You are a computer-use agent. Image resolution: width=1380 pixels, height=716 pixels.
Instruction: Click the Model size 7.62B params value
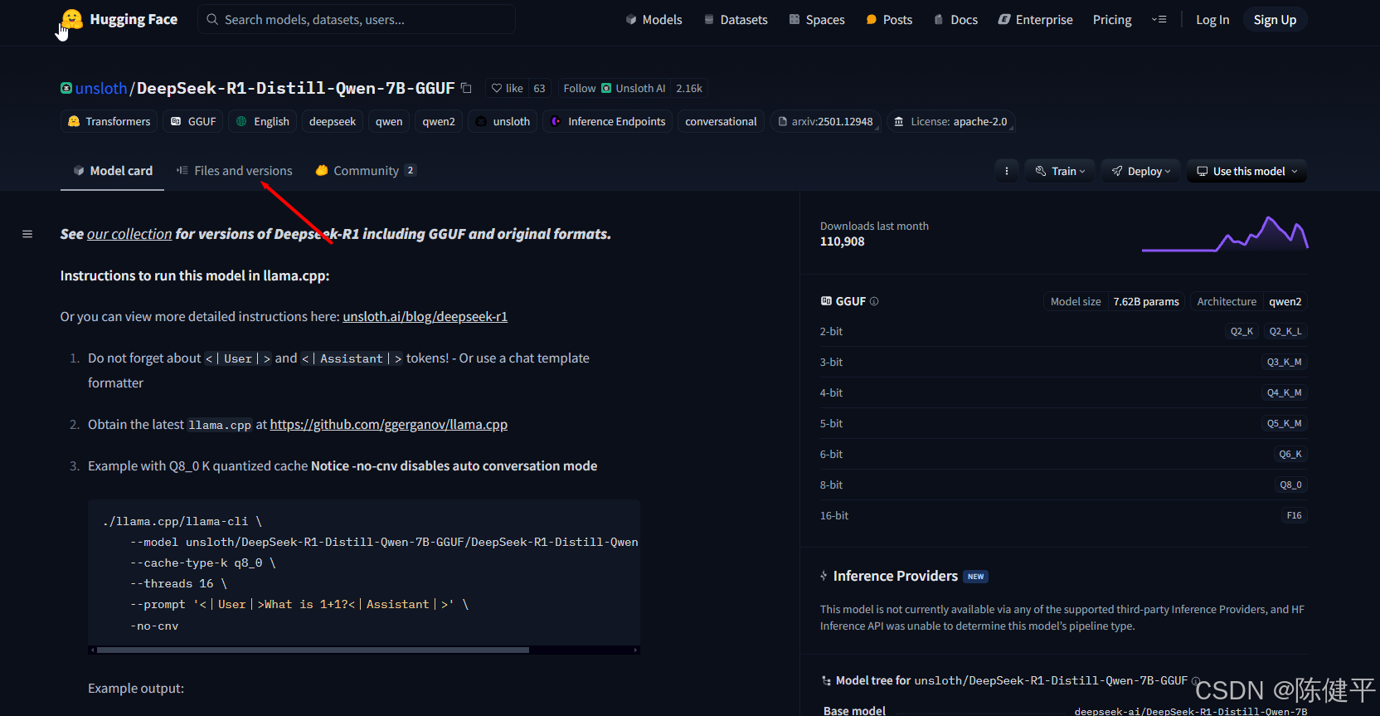click(1146, 301)
